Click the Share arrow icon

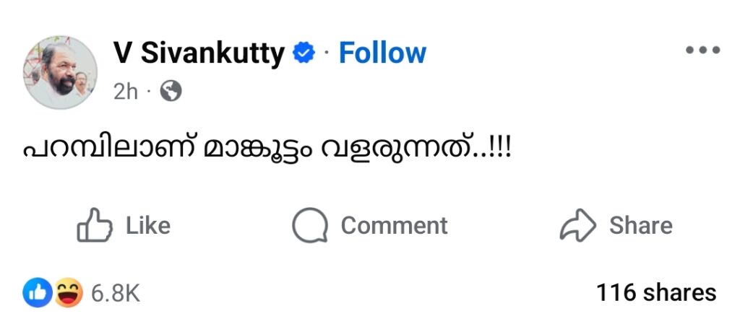click(578, 225)
